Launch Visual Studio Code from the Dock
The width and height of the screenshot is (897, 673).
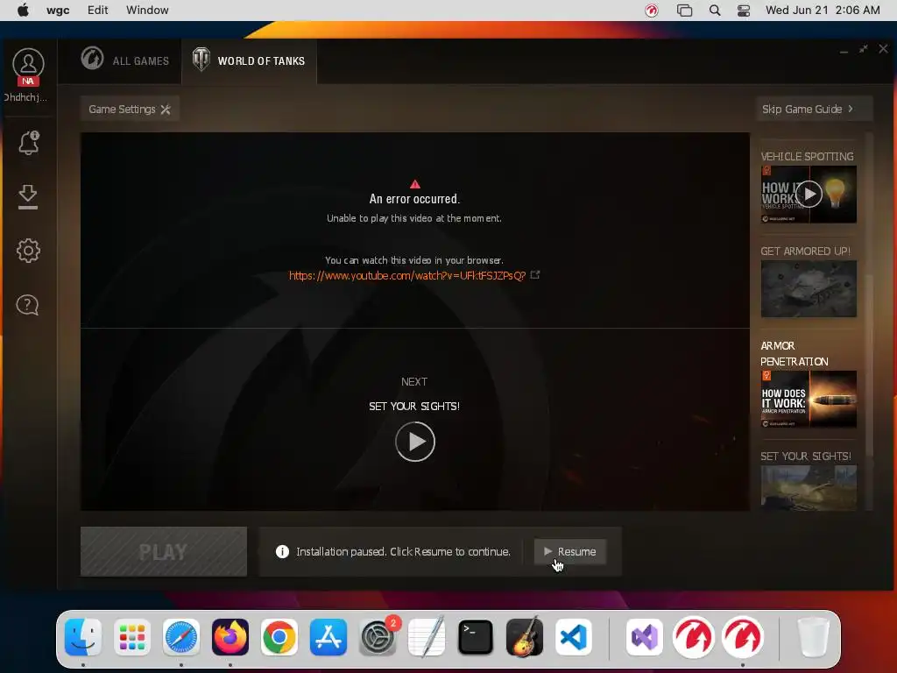point(574,637)
